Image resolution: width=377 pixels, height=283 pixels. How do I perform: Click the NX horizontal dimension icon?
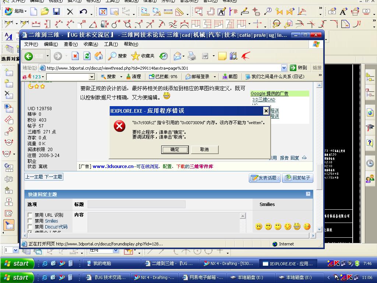[36, 24]
